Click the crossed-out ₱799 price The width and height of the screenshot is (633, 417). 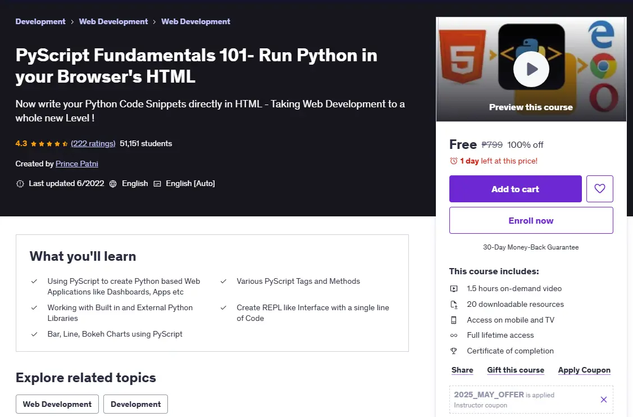pos(492,144)
